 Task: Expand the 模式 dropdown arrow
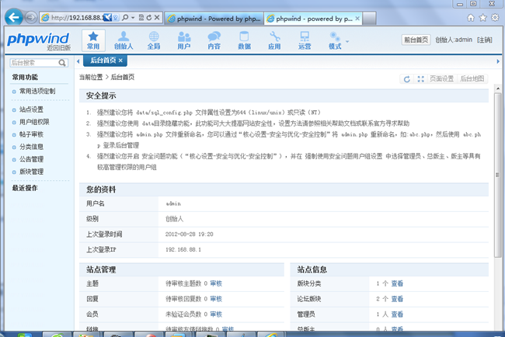coord(347,41)
